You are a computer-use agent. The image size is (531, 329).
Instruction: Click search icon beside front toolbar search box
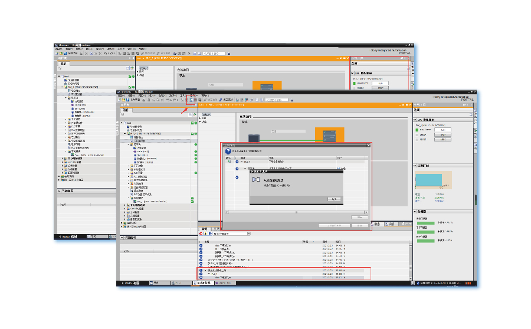point(291,100)
